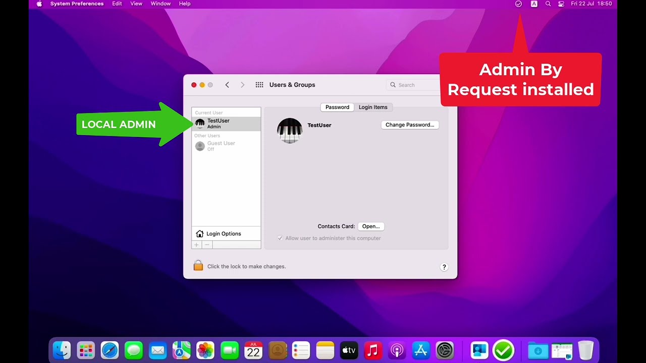Open Admin By Request green checkmark in Dock

point(503,350)
